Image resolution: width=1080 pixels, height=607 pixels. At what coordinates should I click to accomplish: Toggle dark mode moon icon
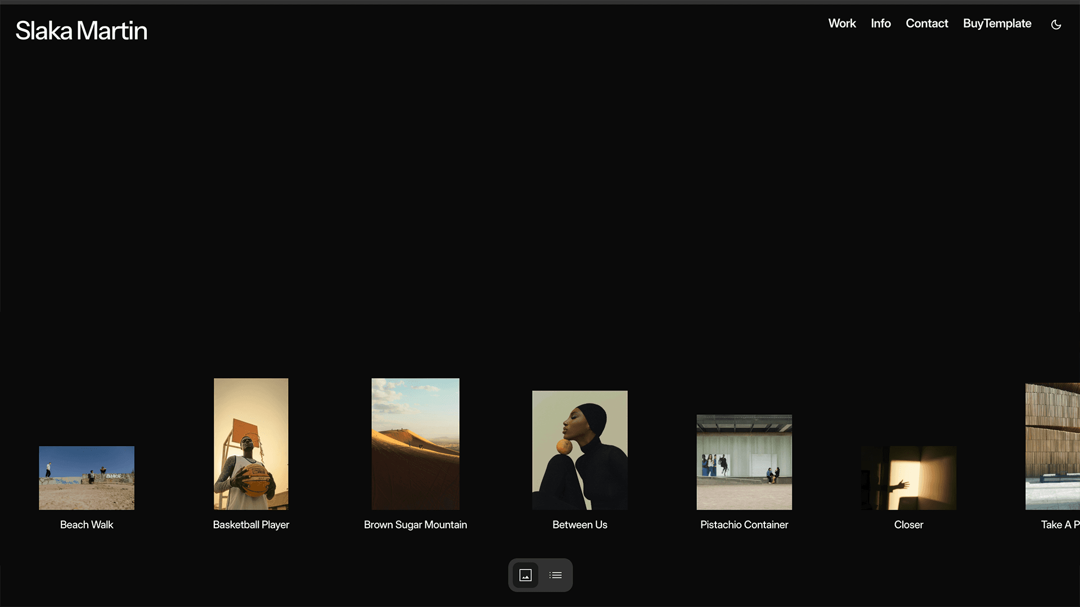coord(1056,24)
